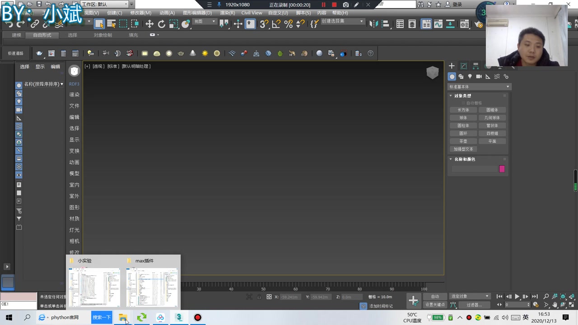Open Select by Name dialog
The width and height of the screenshot is (578, 325).
(111, 24)
